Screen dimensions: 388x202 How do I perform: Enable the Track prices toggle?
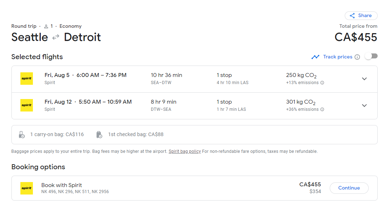371,56
